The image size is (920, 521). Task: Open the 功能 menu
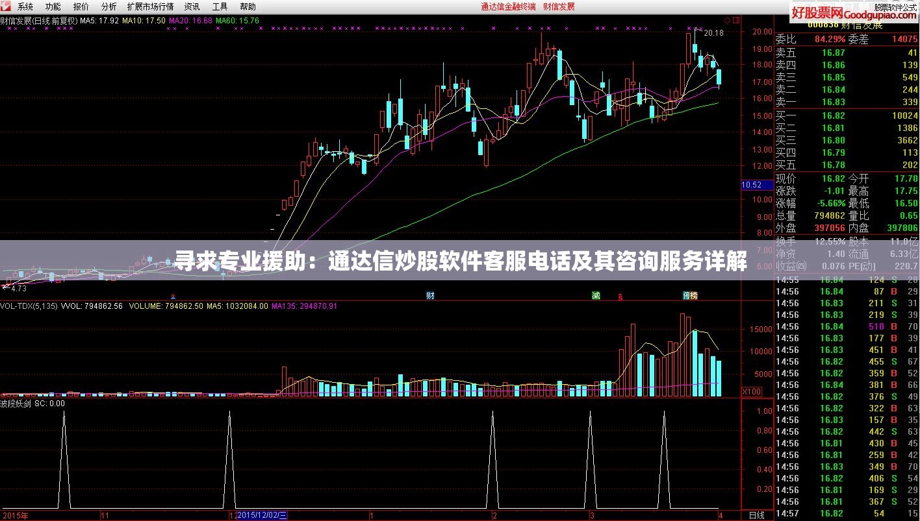coord(53,6)
